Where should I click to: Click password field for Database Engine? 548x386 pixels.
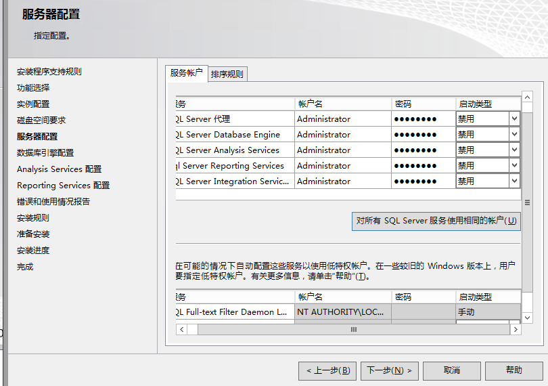(424, 134)
